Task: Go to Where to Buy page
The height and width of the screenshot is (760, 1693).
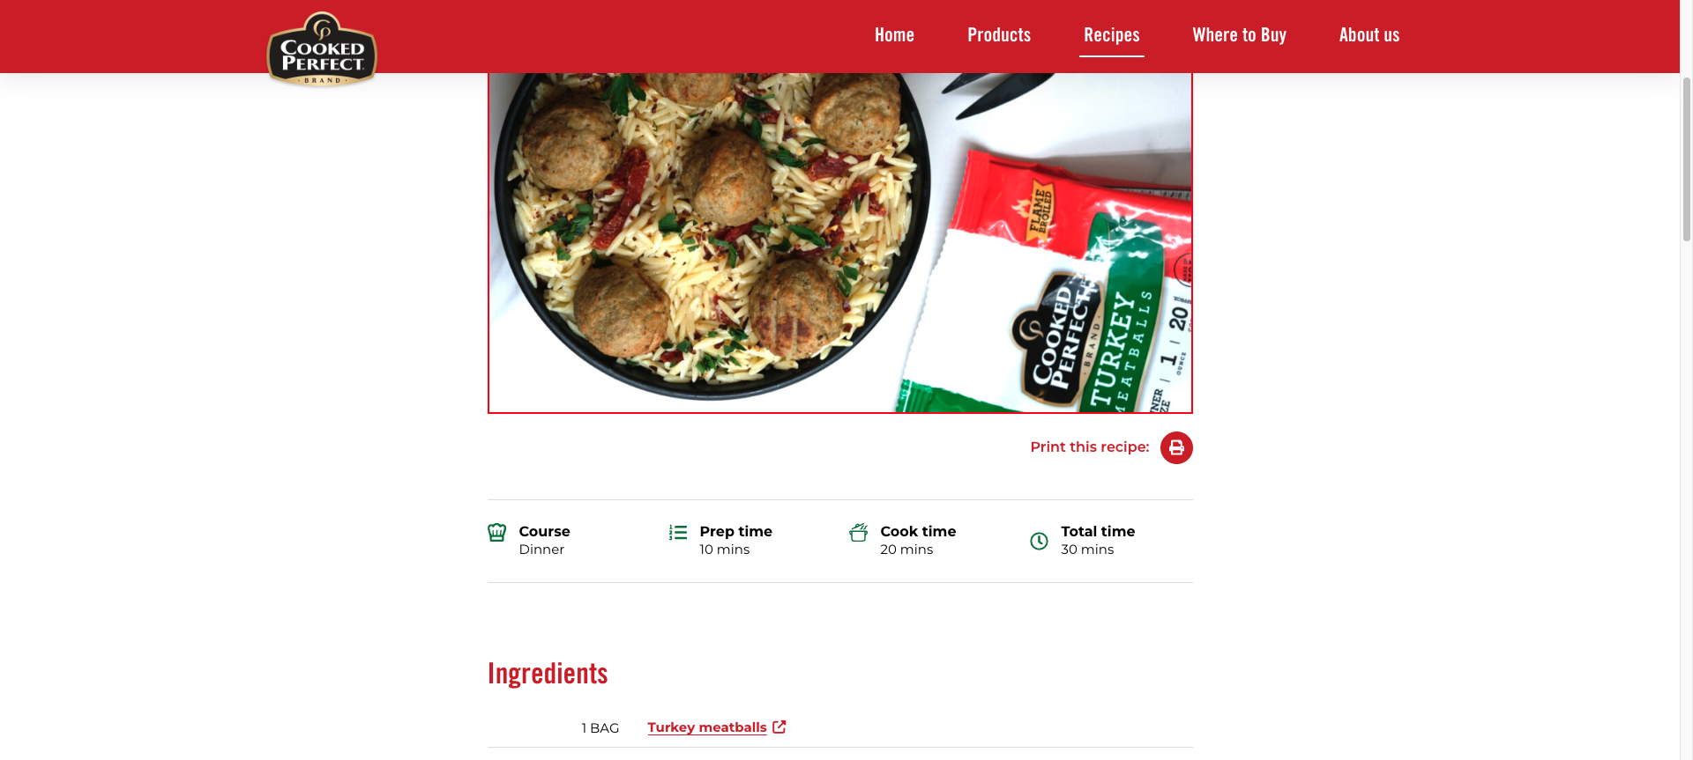Action: pos(1240,35)
